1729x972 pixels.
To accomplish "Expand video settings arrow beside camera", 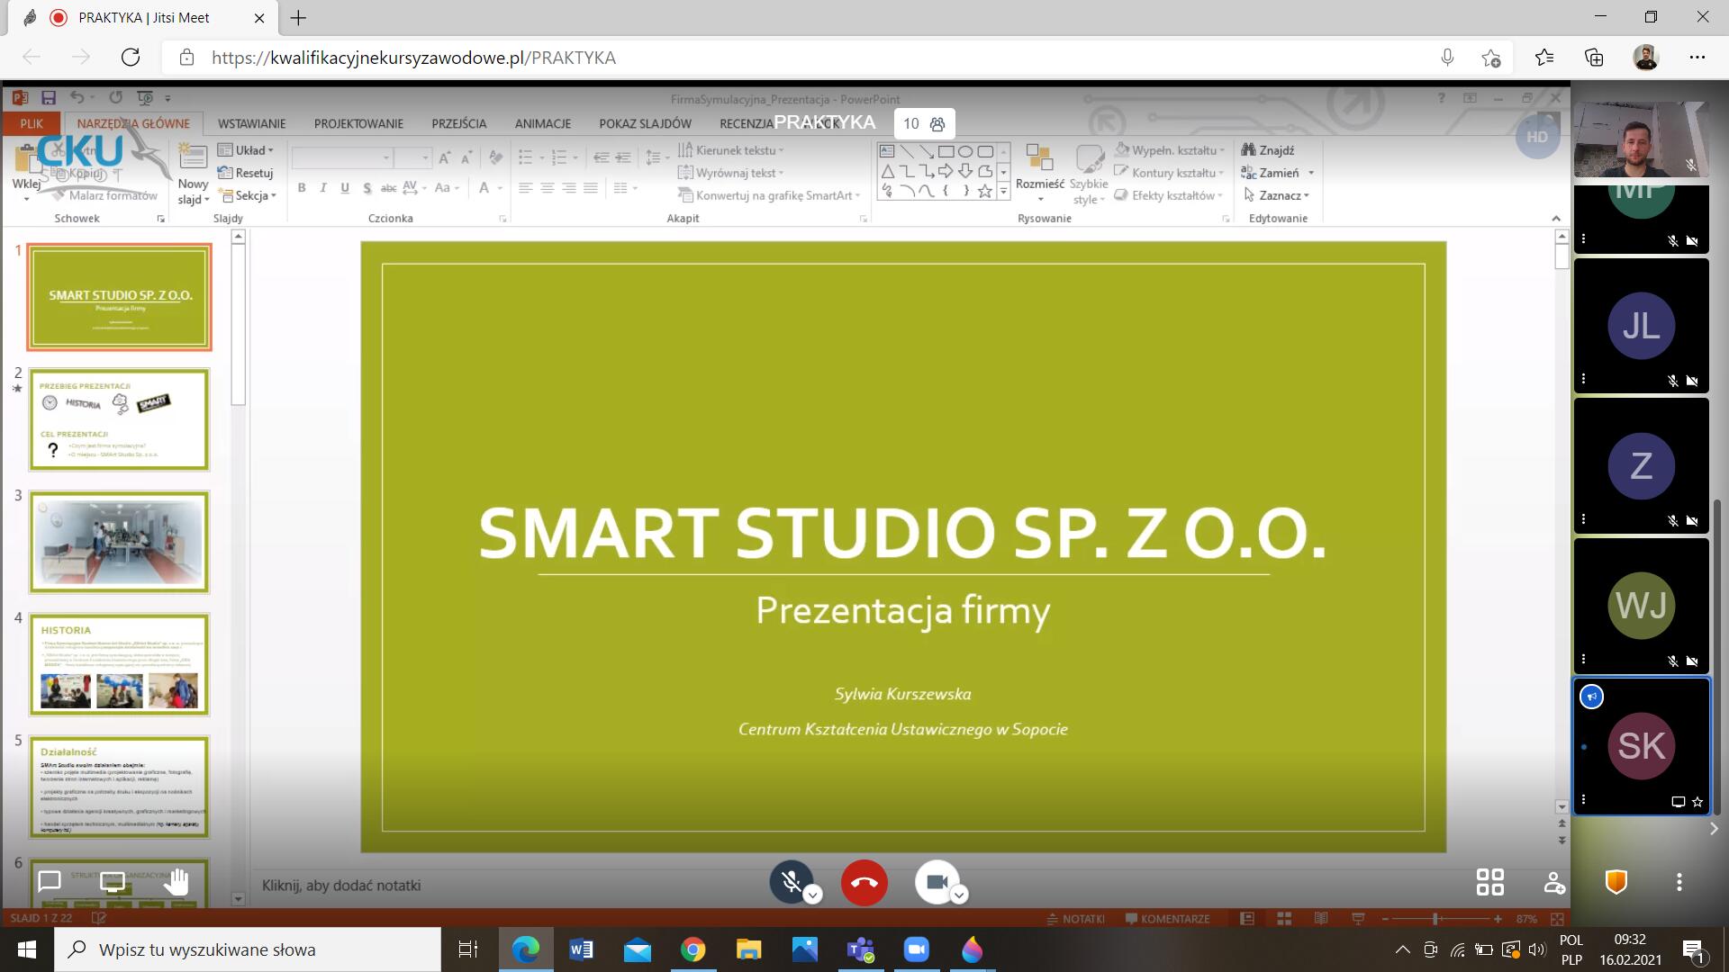I will click(959, 895).
